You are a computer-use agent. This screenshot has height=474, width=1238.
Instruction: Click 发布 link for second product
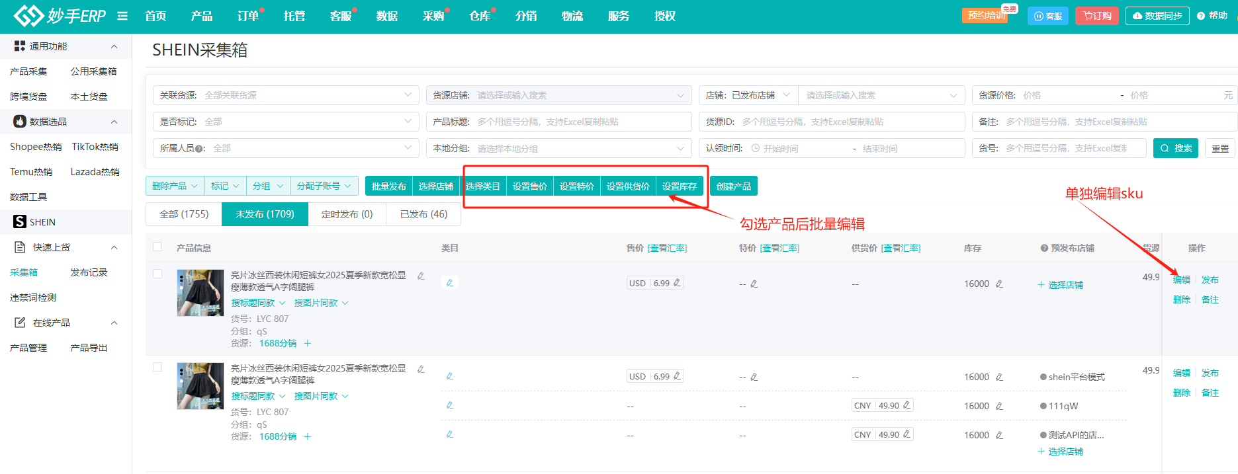[1210, 373]
